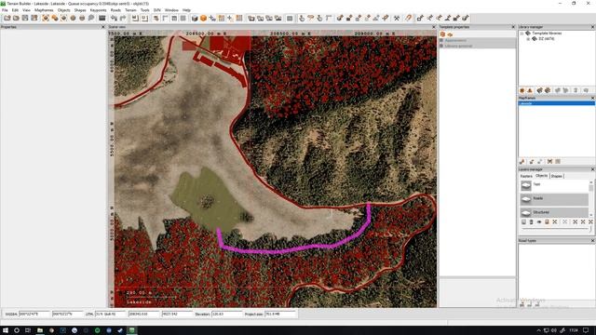Close the Properties panel

(103, 27)
